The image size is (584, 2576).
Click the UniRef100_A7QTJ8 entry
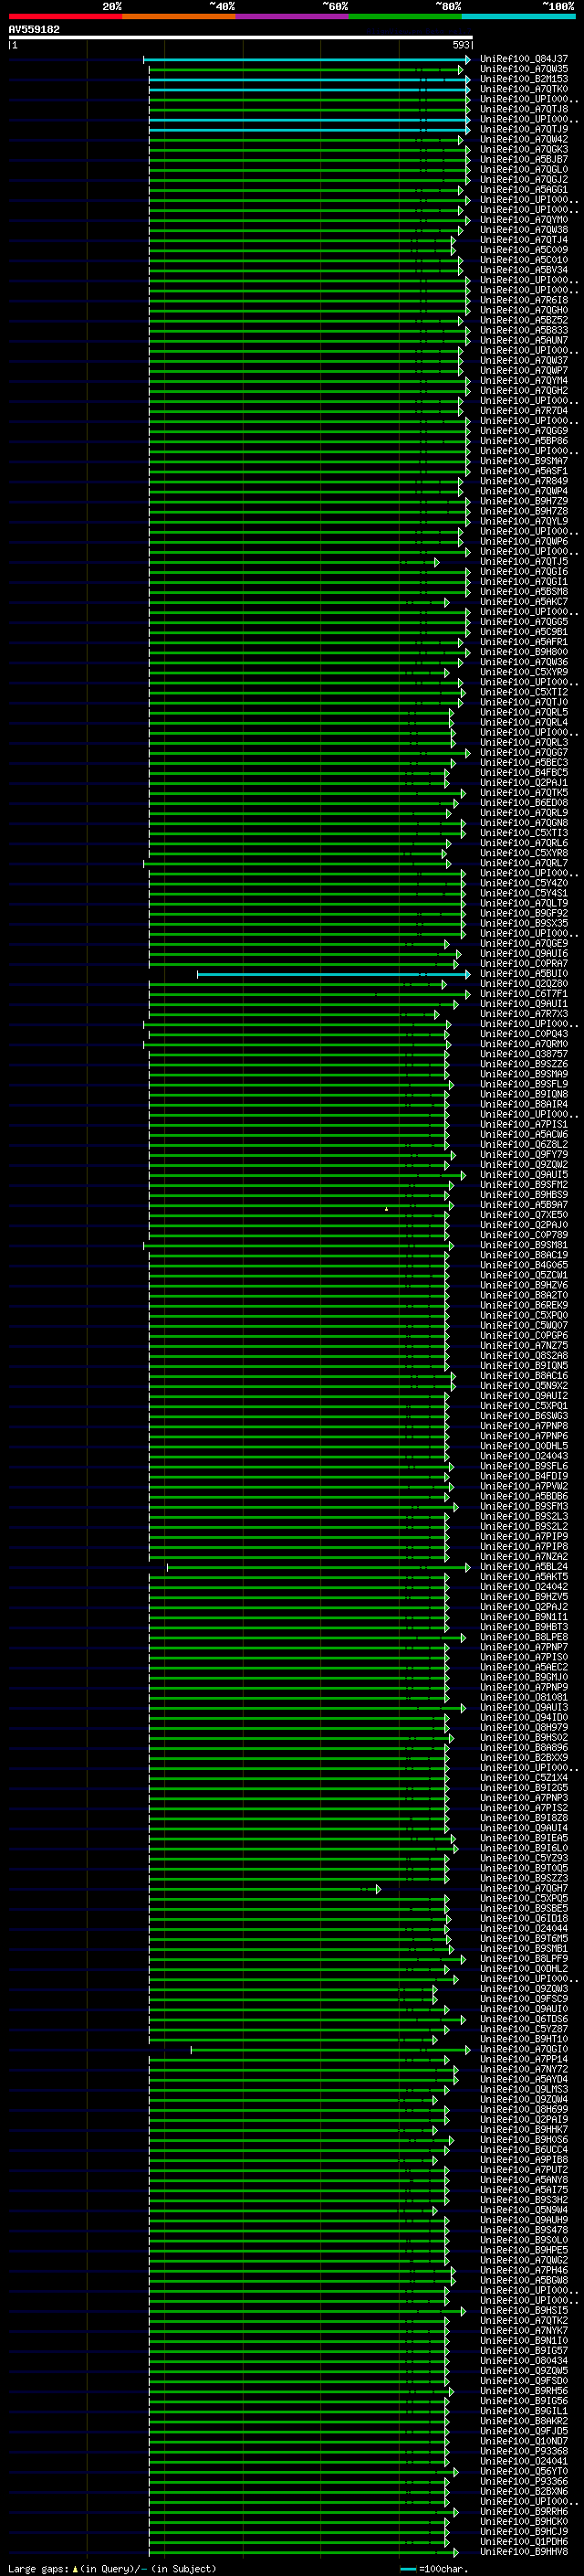[524, 109]
